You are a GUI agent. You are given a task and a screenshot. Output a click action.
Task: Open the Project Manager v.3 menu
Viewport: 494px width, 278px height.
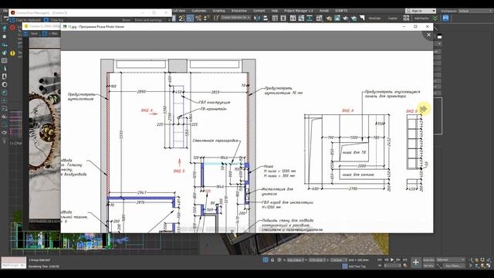pyautogui.click(x=299, y=11)
